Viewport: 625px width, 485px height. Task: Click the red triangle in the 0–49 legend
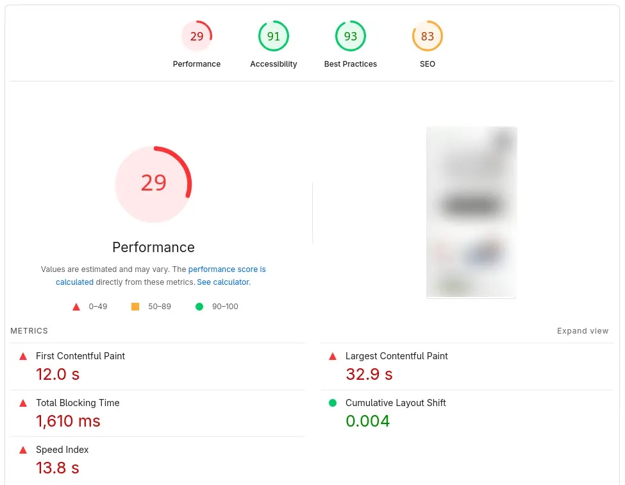click(76, 307)
